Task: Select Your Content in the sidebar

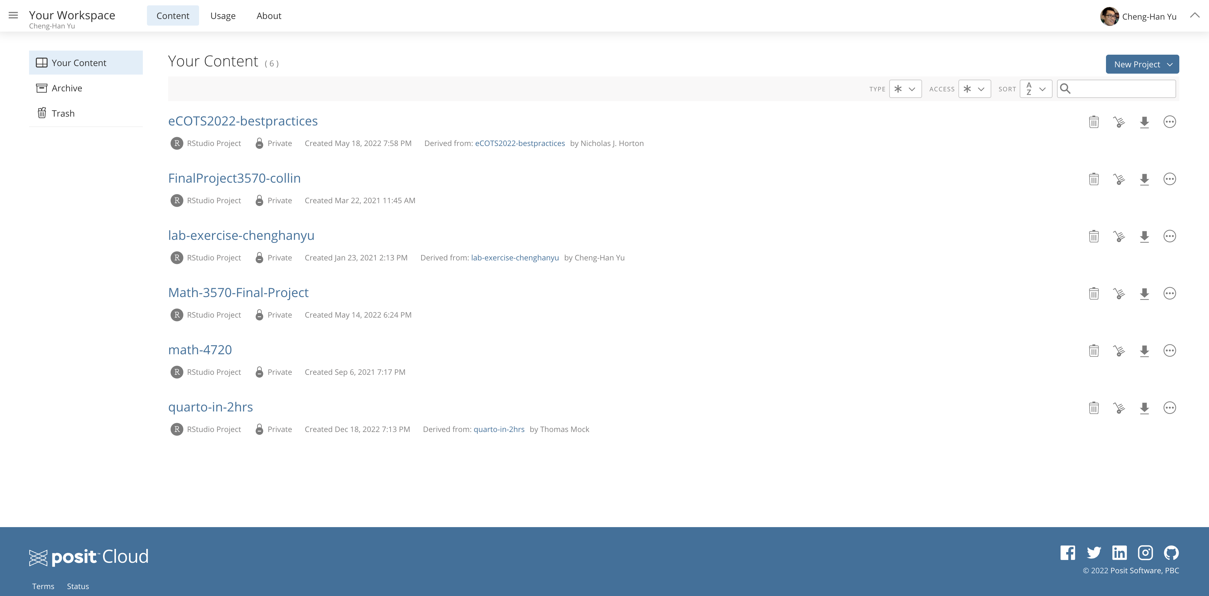Action: [x=86, y=63]
